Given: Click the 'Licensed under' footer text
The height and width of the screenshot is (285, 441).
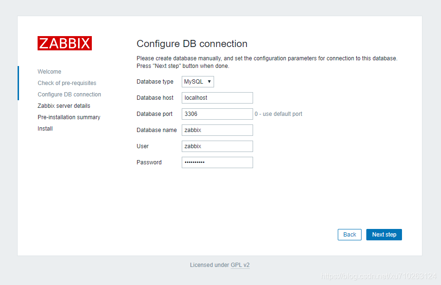Looking at the screenshot, I should click(x=209, y=265).
